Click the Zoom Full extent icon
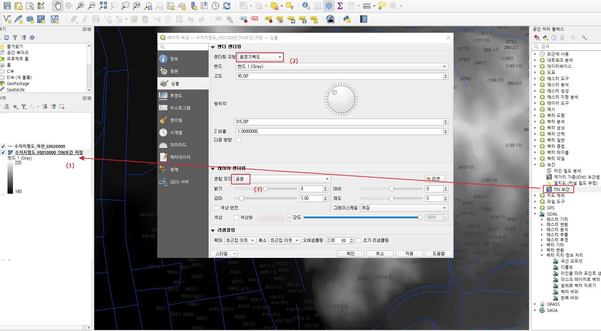This screenshot has height=331, width=601. click(x=102, y=5)
